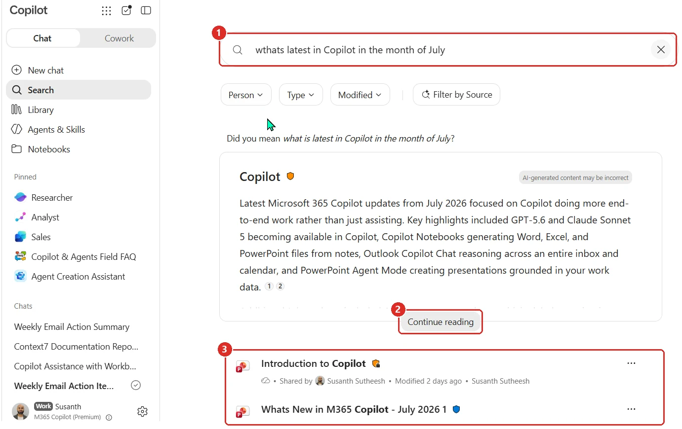Click the new chat compose icon in header
Viewport: 682px width, 429px height.
click(126, 10)
